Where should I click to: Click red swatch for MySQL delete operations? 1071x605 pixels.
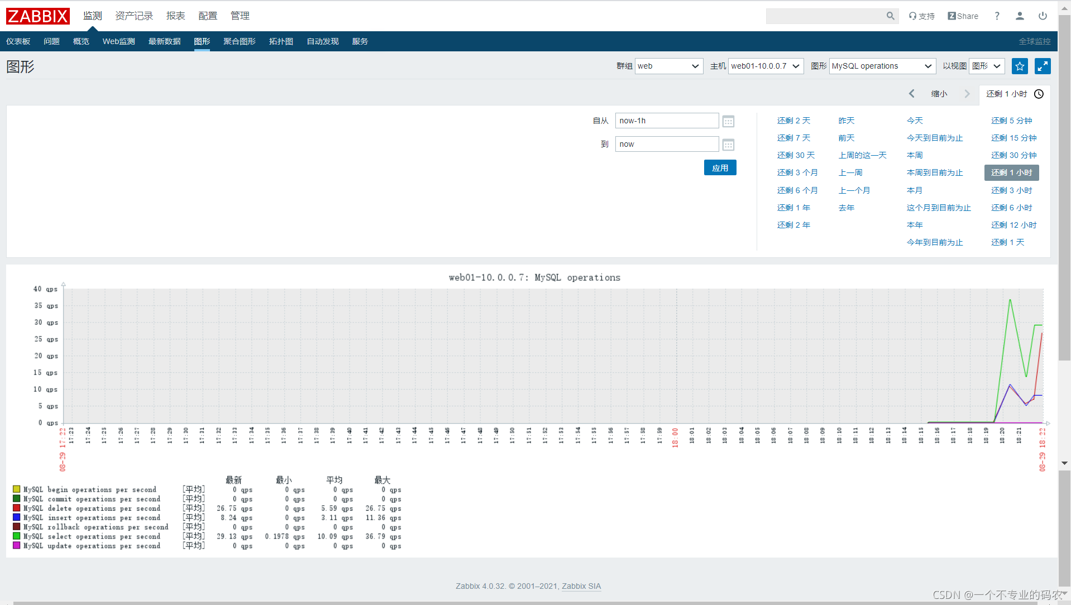(x=17, y=508)
